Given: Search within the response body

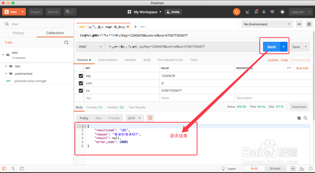Looking at the screenshot, I should click(x=305, y=118).
